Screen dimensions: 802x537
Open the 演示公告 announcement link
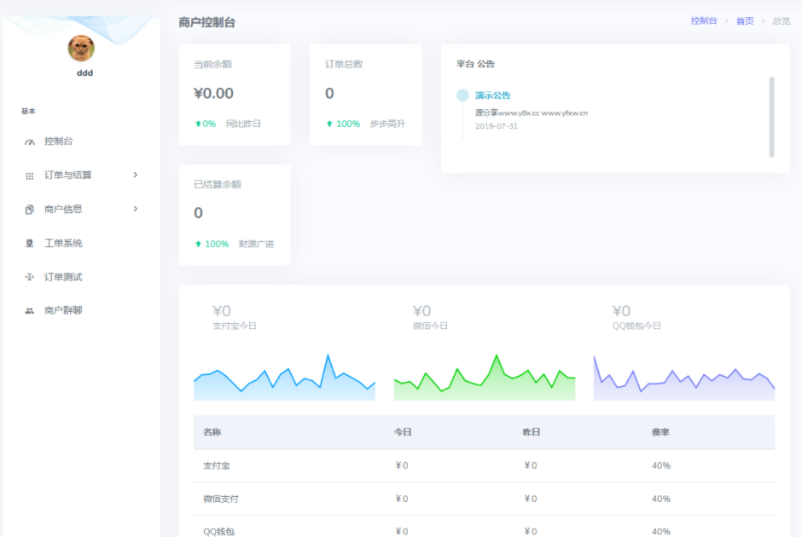pos(493,95)
